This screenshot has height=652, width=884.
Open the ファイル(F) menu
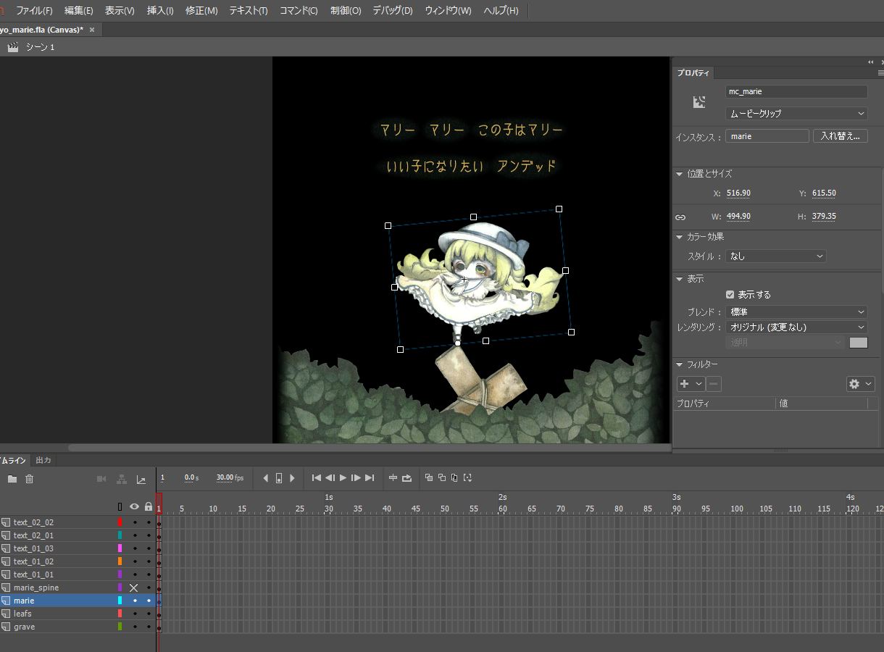click(x=34, y=11)
